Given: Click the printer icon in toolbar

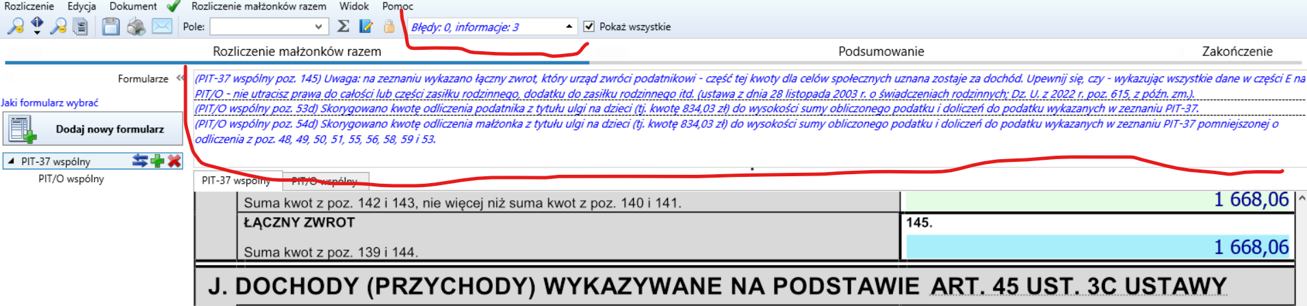Looking at the screenshot, I should (136, 27).
